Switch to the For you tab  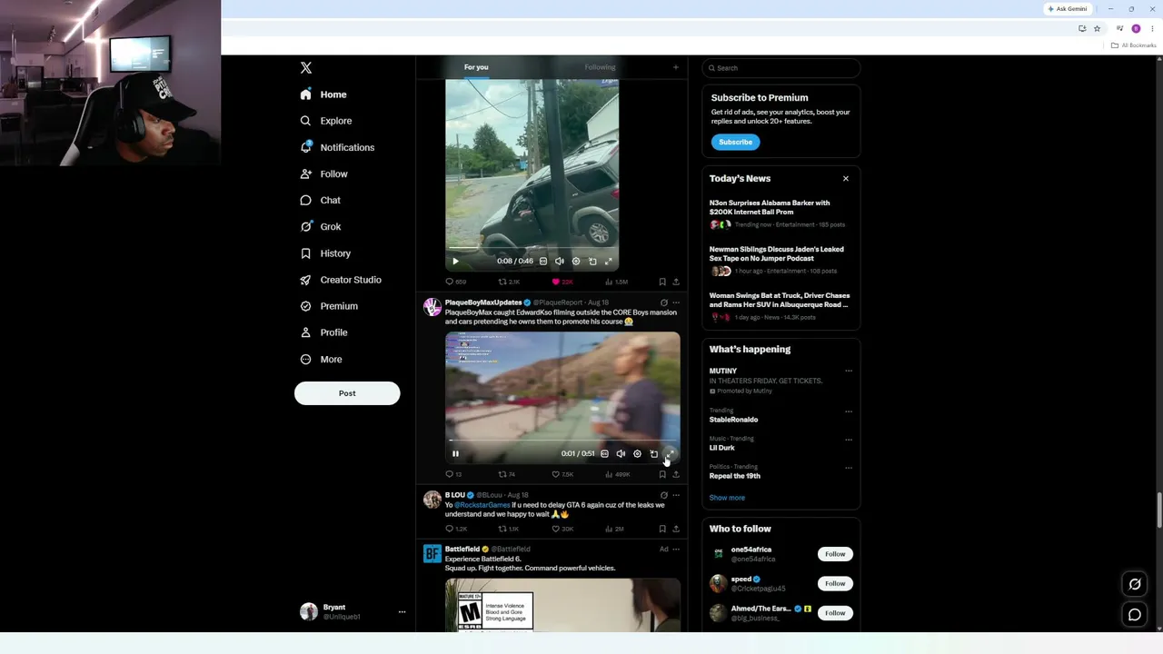(x=476, y=67)
